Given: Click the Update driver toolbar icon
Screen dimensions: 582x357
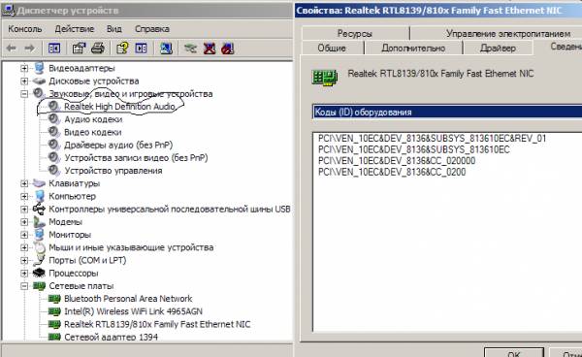Looking at the screenshot, I should (190, 49).
